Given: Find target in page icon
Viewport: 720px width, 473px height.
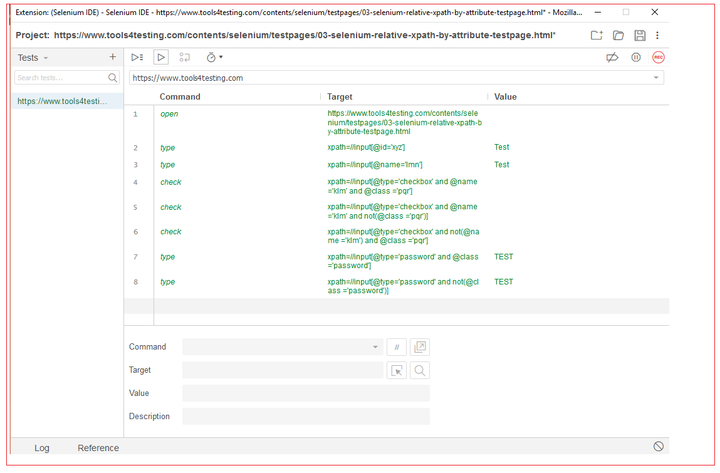Looking at the screenshot, I should coord(420,370).
